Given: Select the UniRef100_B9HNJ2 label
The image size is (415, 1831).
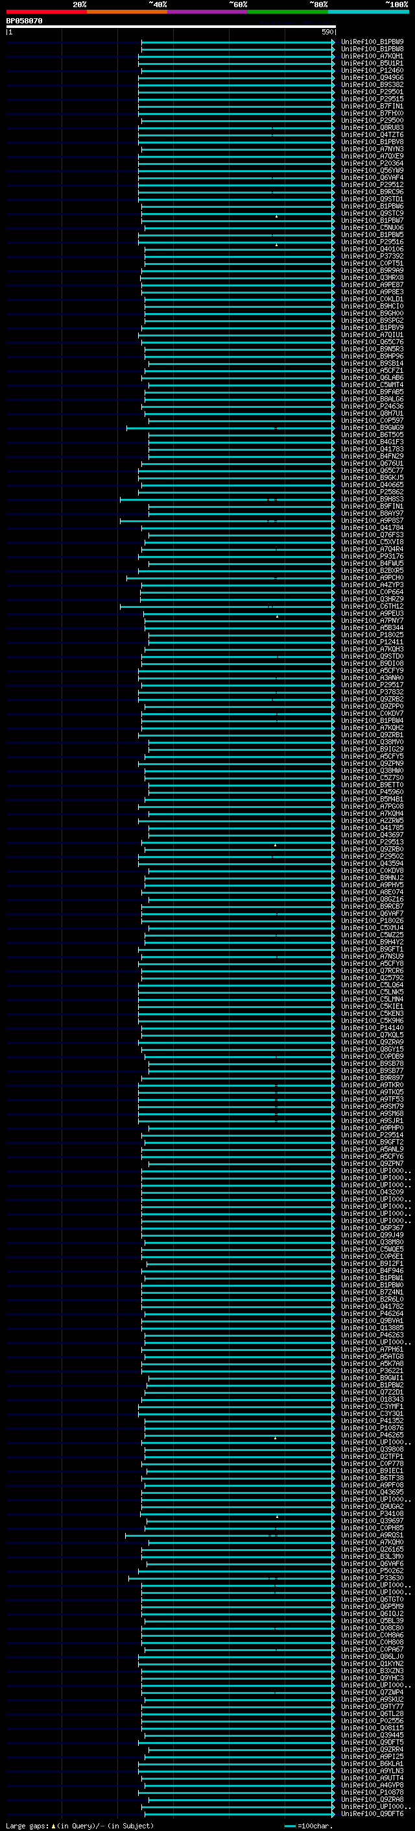Looking at the screenshot, I should [x=372, y=878].
